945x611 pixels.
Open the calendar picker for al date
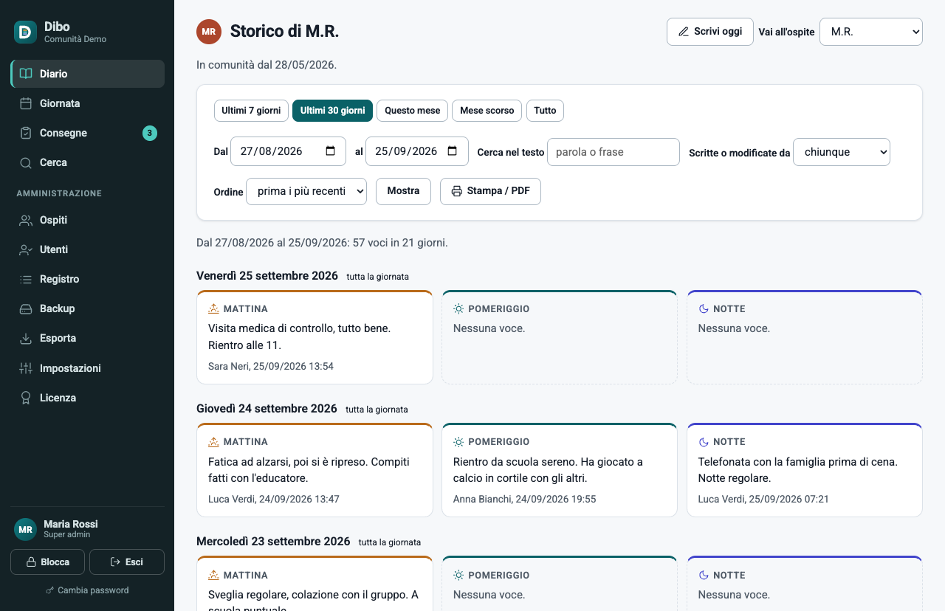tap(452, 151)
